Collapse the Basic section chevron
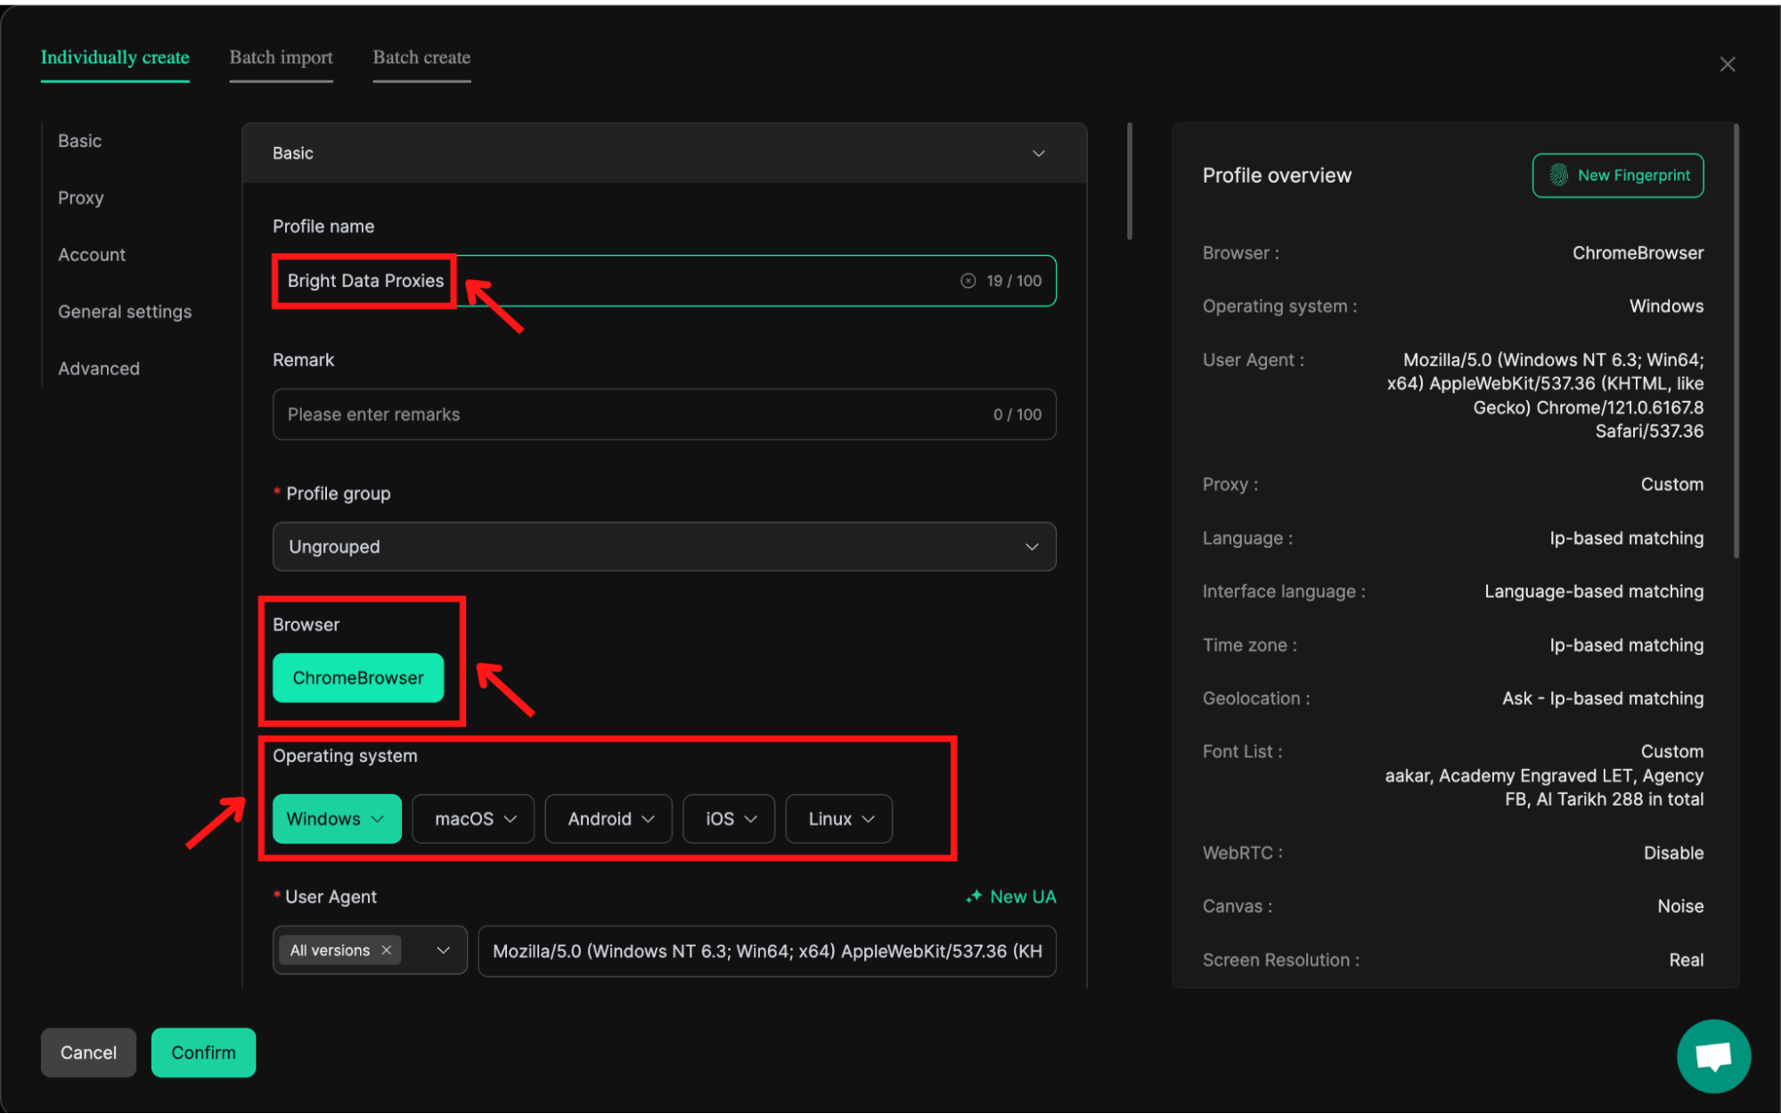The width and height of the screenshot is (1781, 1114). click(1038, 153)
